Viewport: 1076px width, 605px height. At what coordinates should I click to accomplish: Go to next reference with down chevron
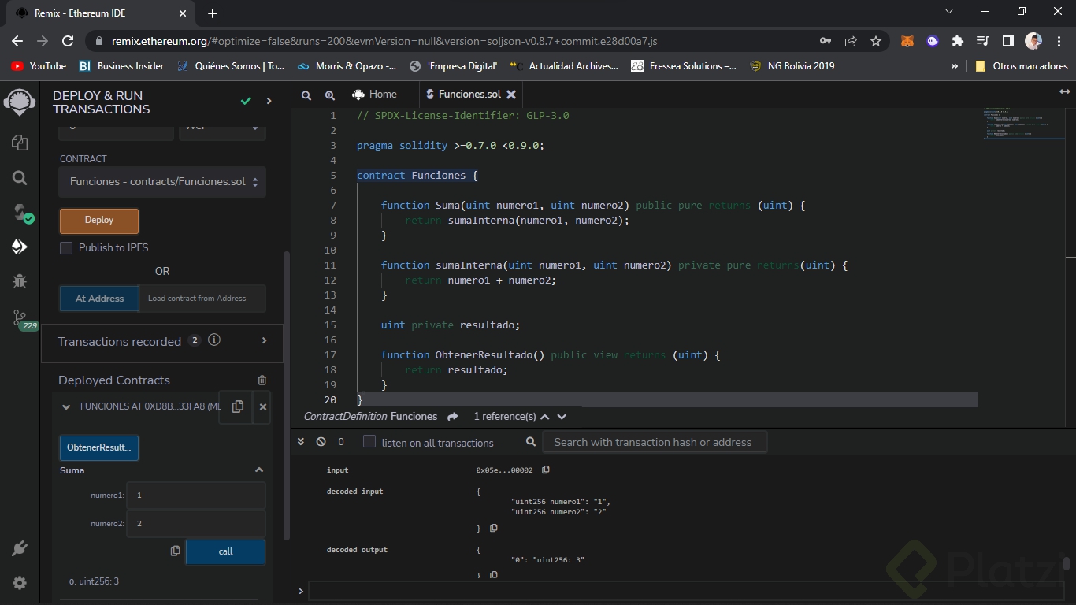[562, 417]
